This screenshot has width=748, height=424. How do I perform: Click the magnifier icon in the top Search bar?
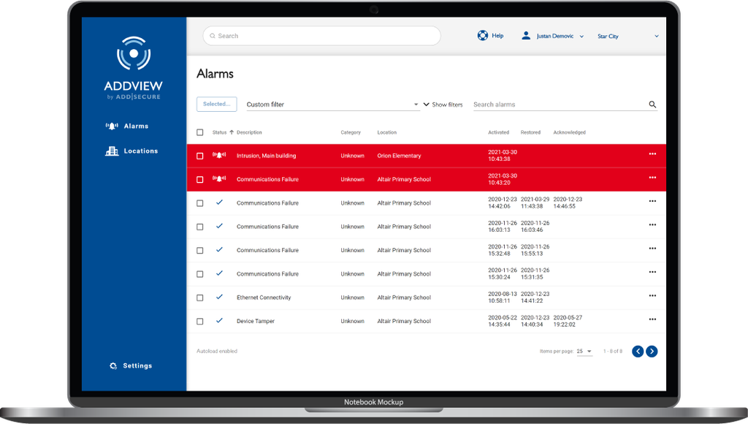[x=213, y=36]
